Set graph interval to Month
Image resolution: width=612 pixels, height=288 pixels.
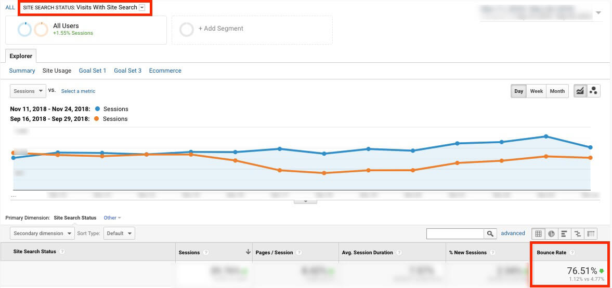tap(557, 91)
